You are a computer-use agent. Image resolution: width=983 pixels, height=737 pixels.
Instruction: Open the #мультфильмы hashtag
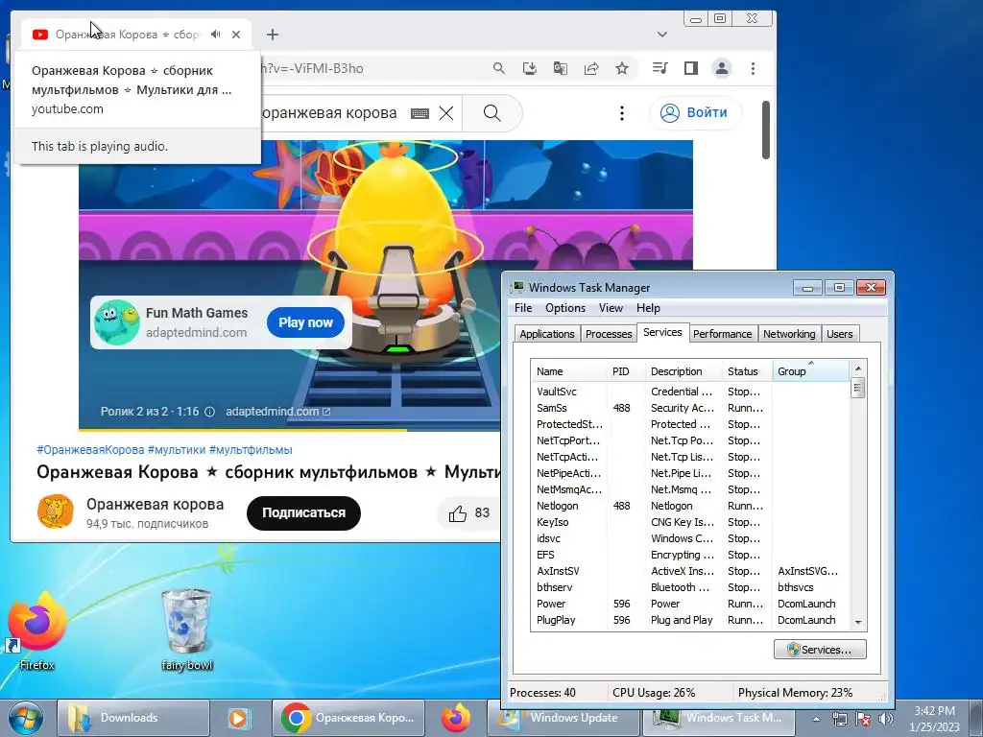click(251, 450)
